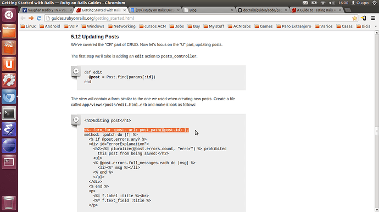Open the workspace switcher in launcher
The height and width of the screenshot is (212, 379).
click(x=9, y=162)
